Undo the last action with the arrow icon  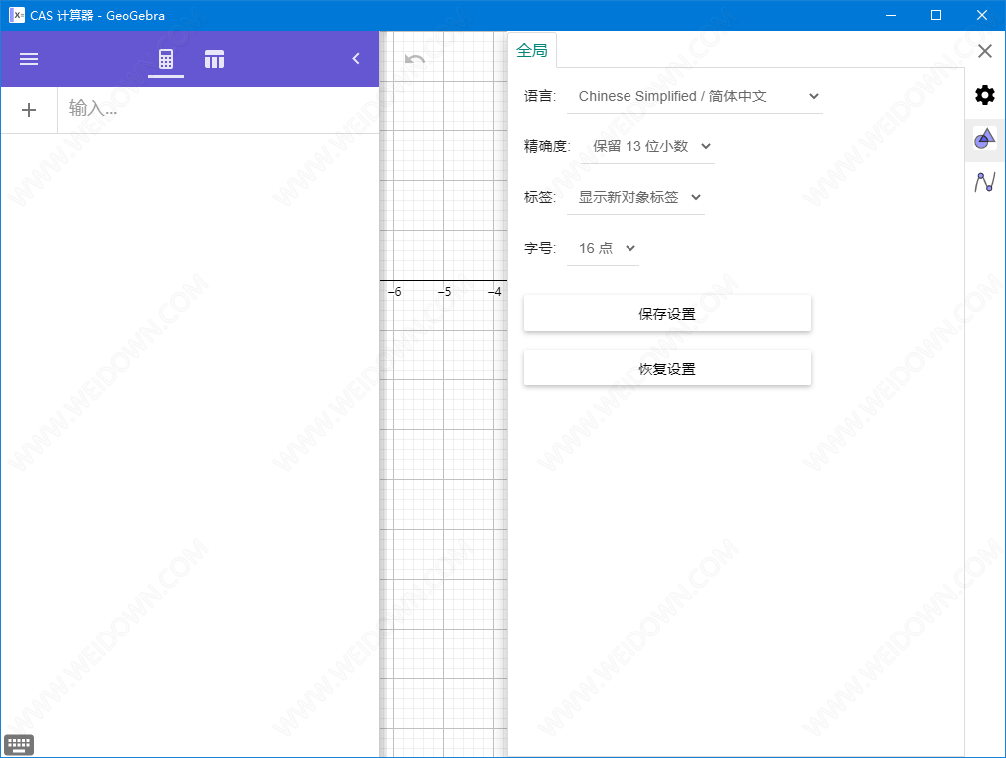click(x=415, y=60)
